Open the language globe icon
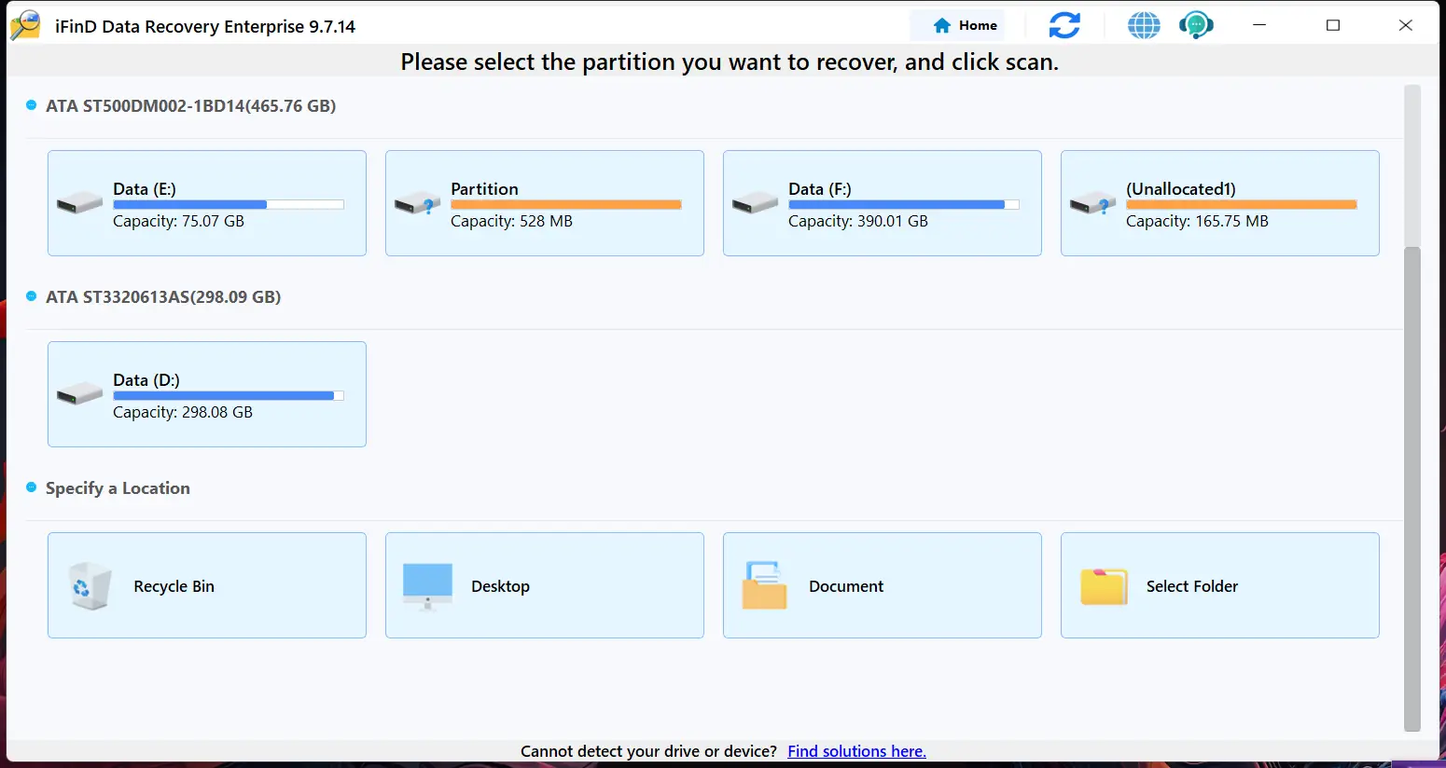The width and height of the screenshot is (1446, 768). tap(1144, 25)
